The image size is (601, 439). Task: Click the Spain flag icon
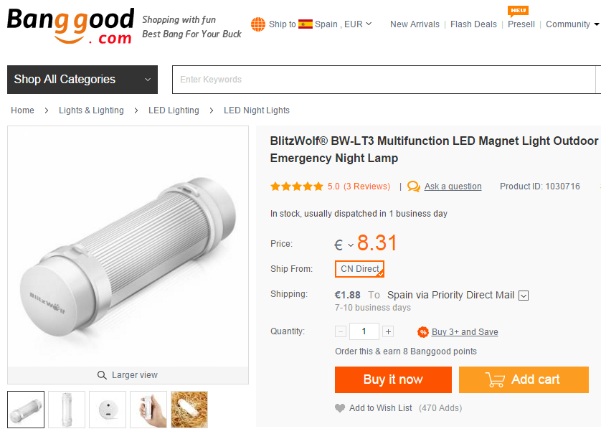305,24
